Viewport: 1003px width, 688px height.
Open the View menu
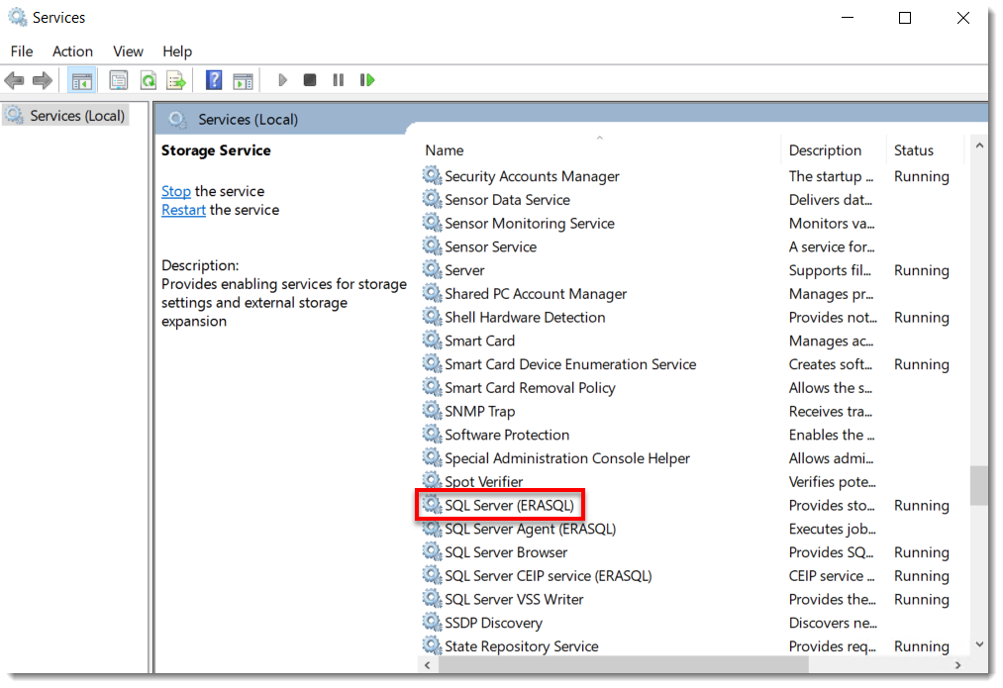click(128, 51)
